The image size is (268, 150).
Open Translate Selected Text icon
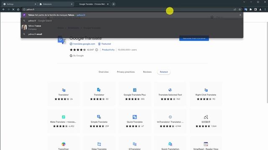170,90
